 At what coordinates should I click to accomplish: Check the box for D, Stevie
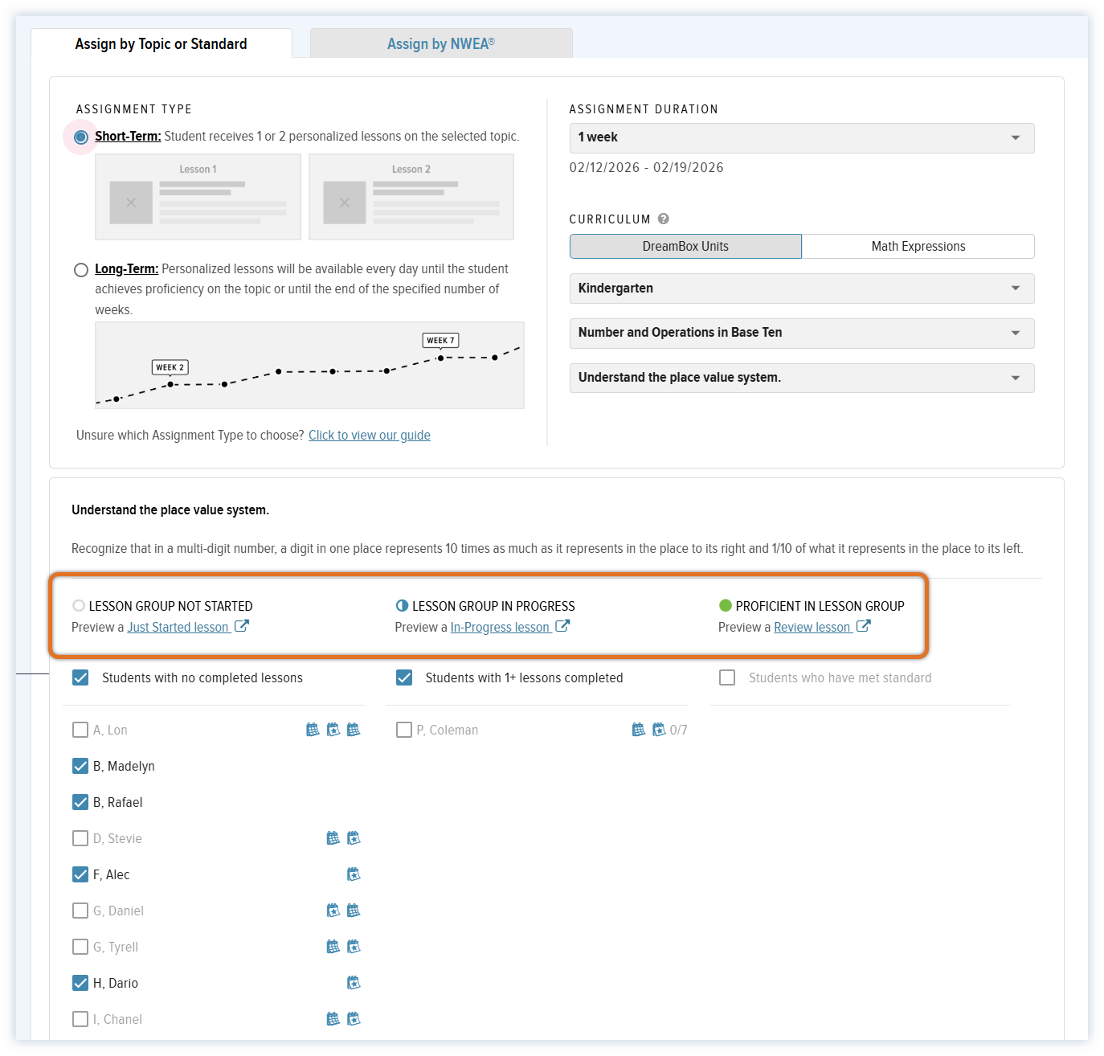point(80,838)
